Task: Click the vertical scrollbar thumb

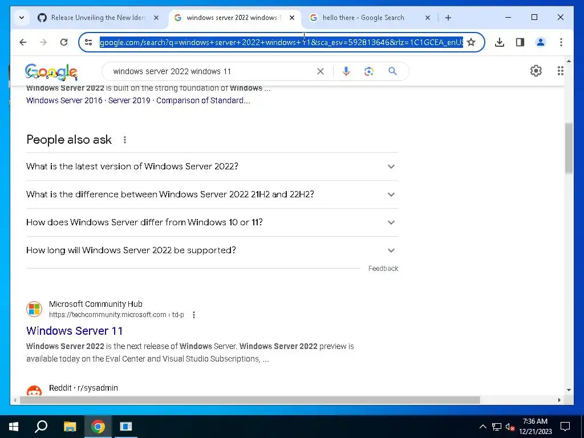Action: coord(569,148)
